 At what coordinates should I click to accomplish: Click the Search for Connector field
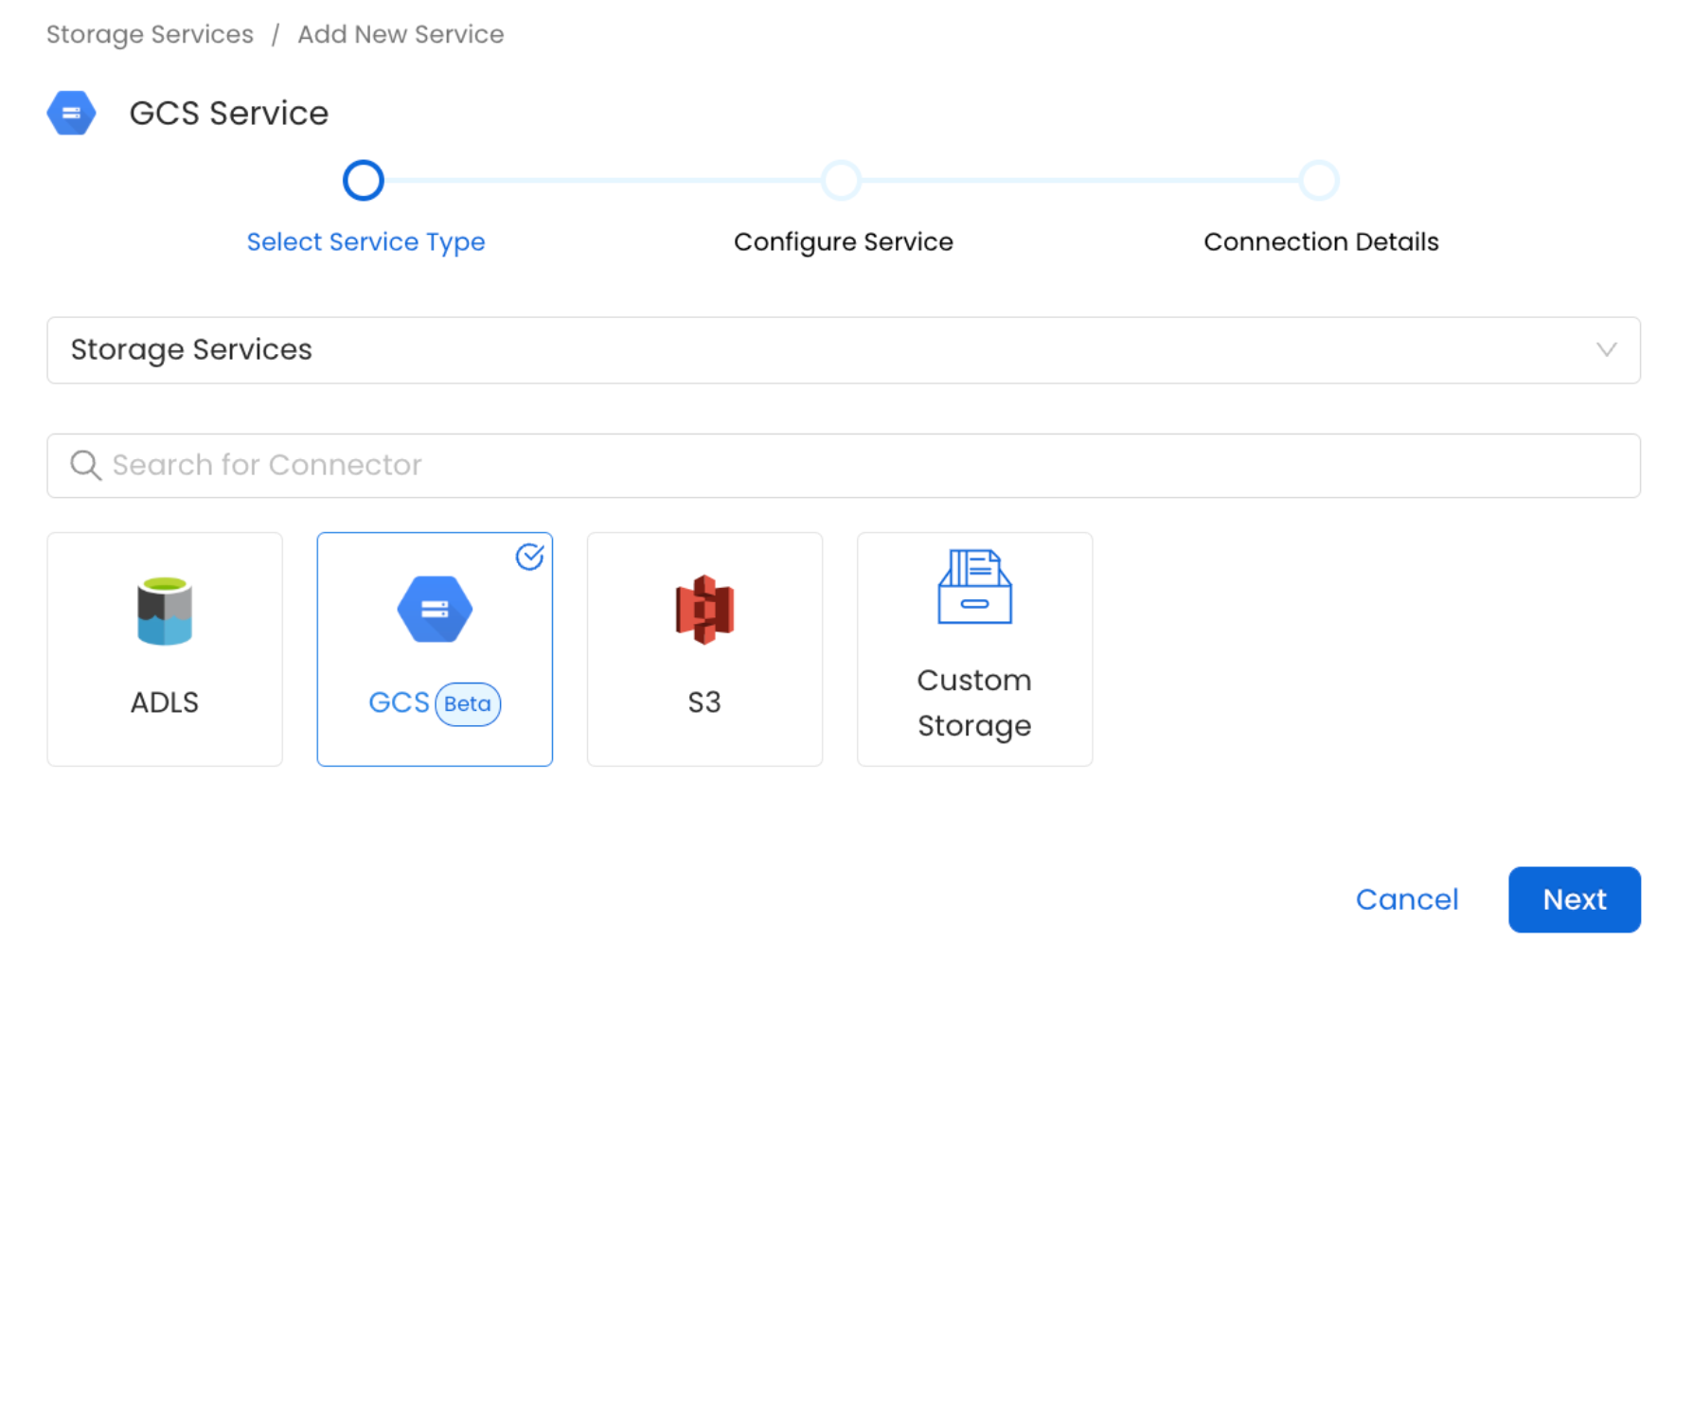click(843, 465)
